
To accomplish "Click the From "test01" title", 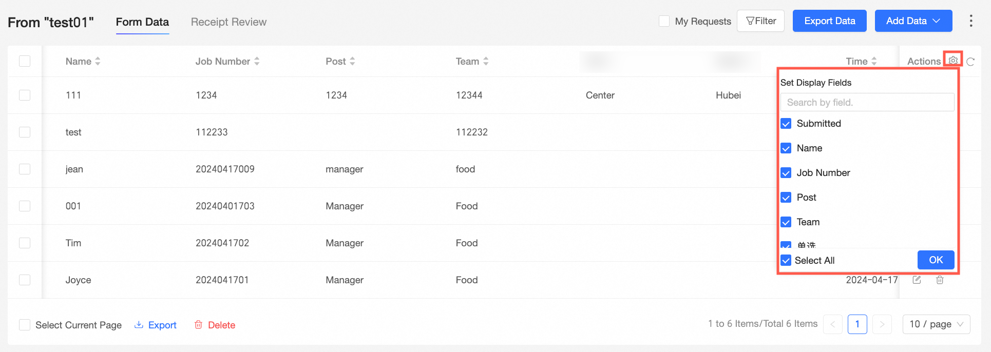I will [x=51, y=23].
